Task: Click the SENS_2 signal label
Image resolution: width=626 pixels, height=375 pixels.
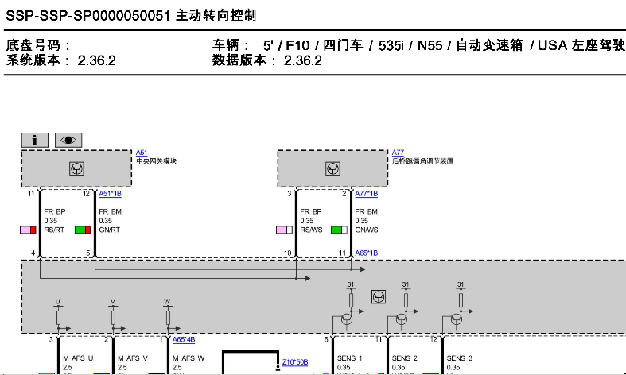Action: click(x=404, y=358)
